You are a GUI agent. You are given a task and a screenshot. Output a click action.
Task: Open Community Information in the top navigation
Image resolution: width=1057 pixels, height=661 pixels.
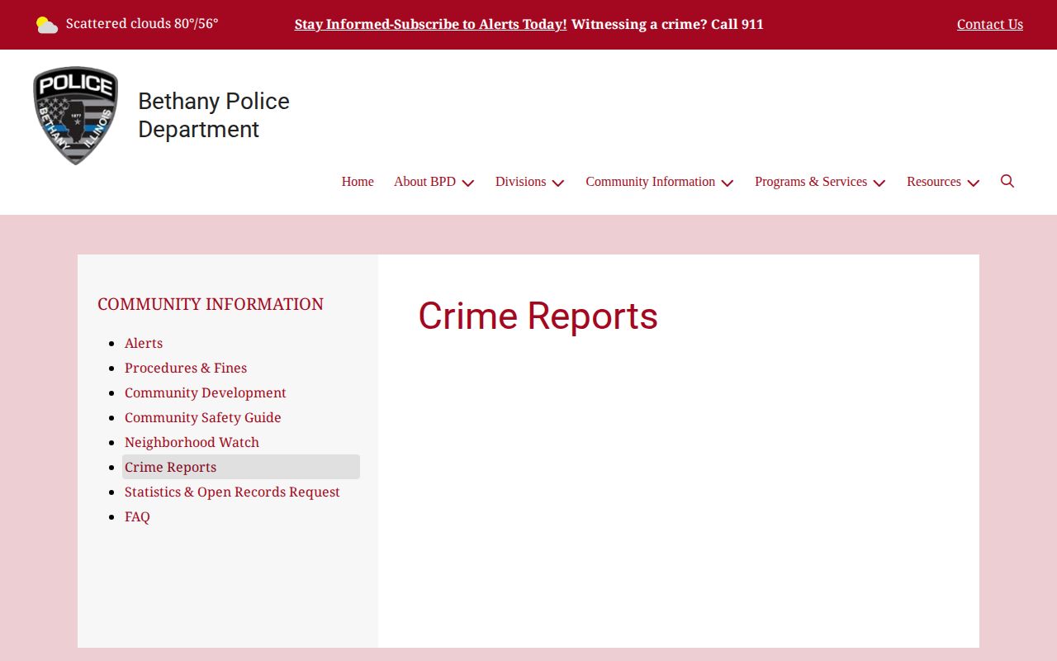651,182
